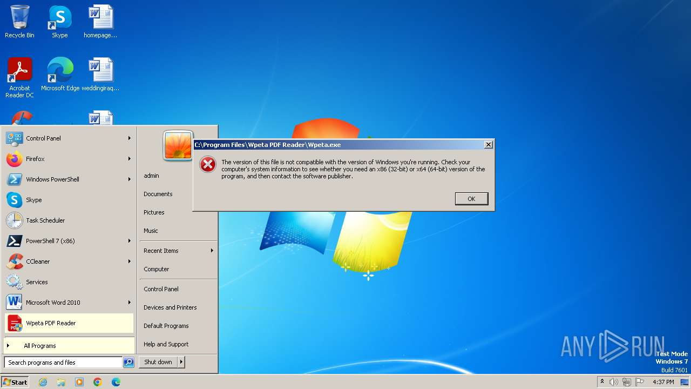Click the Services gear icon

pyautogui.click(x=14, y=282)
